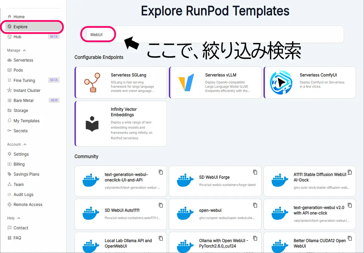The width and height of the screenshot is (364, 253).
Task: Open the Serverless SGLang endpoint card
Action: pos(121,83)
